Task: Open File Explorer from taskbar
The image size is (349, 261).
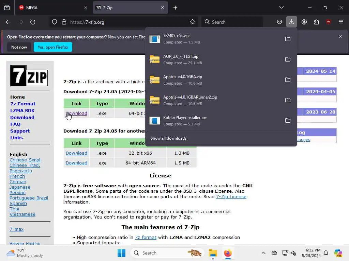Action: click(213, 253)
